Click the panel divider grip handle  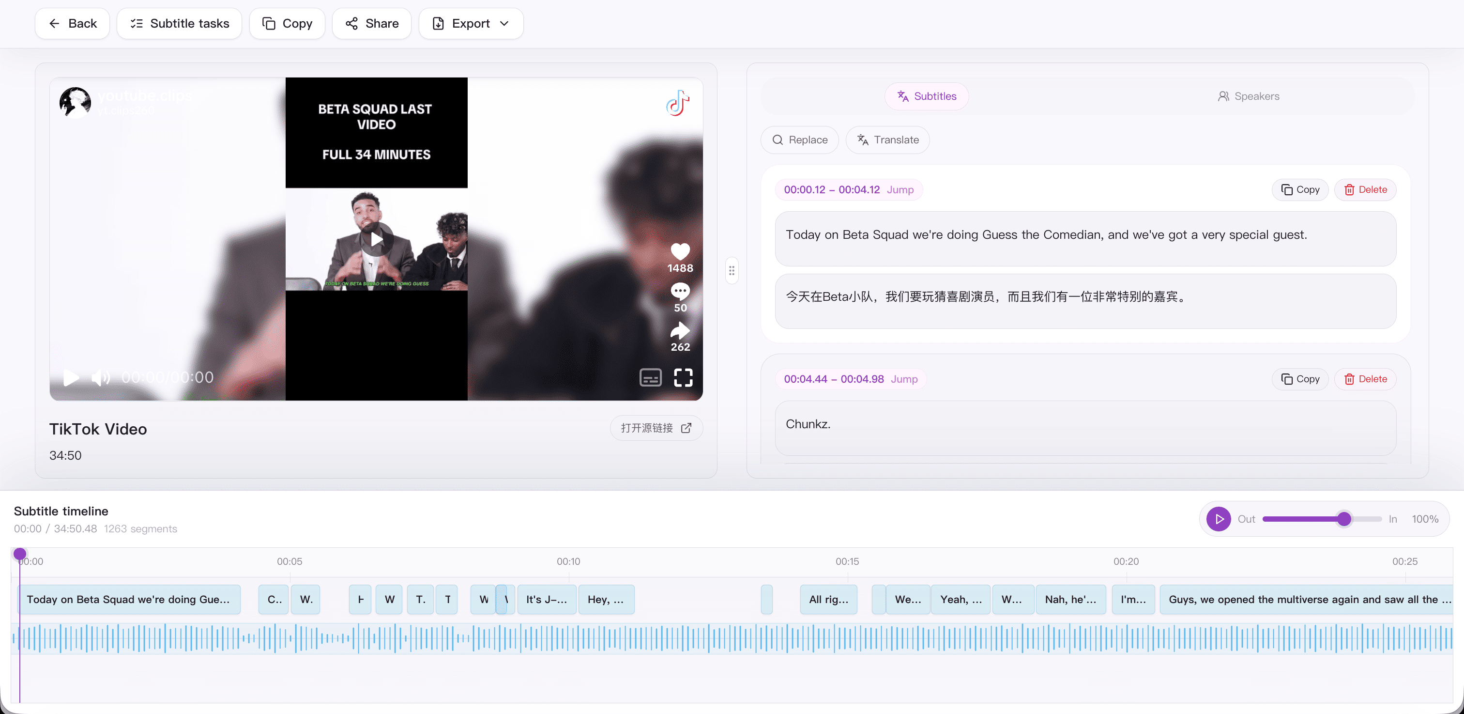coord(732,271)
